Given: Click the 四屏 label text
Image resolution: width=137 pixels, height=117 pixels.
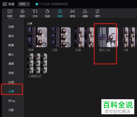Looking at the screenshot, I should tap(78, 50).
